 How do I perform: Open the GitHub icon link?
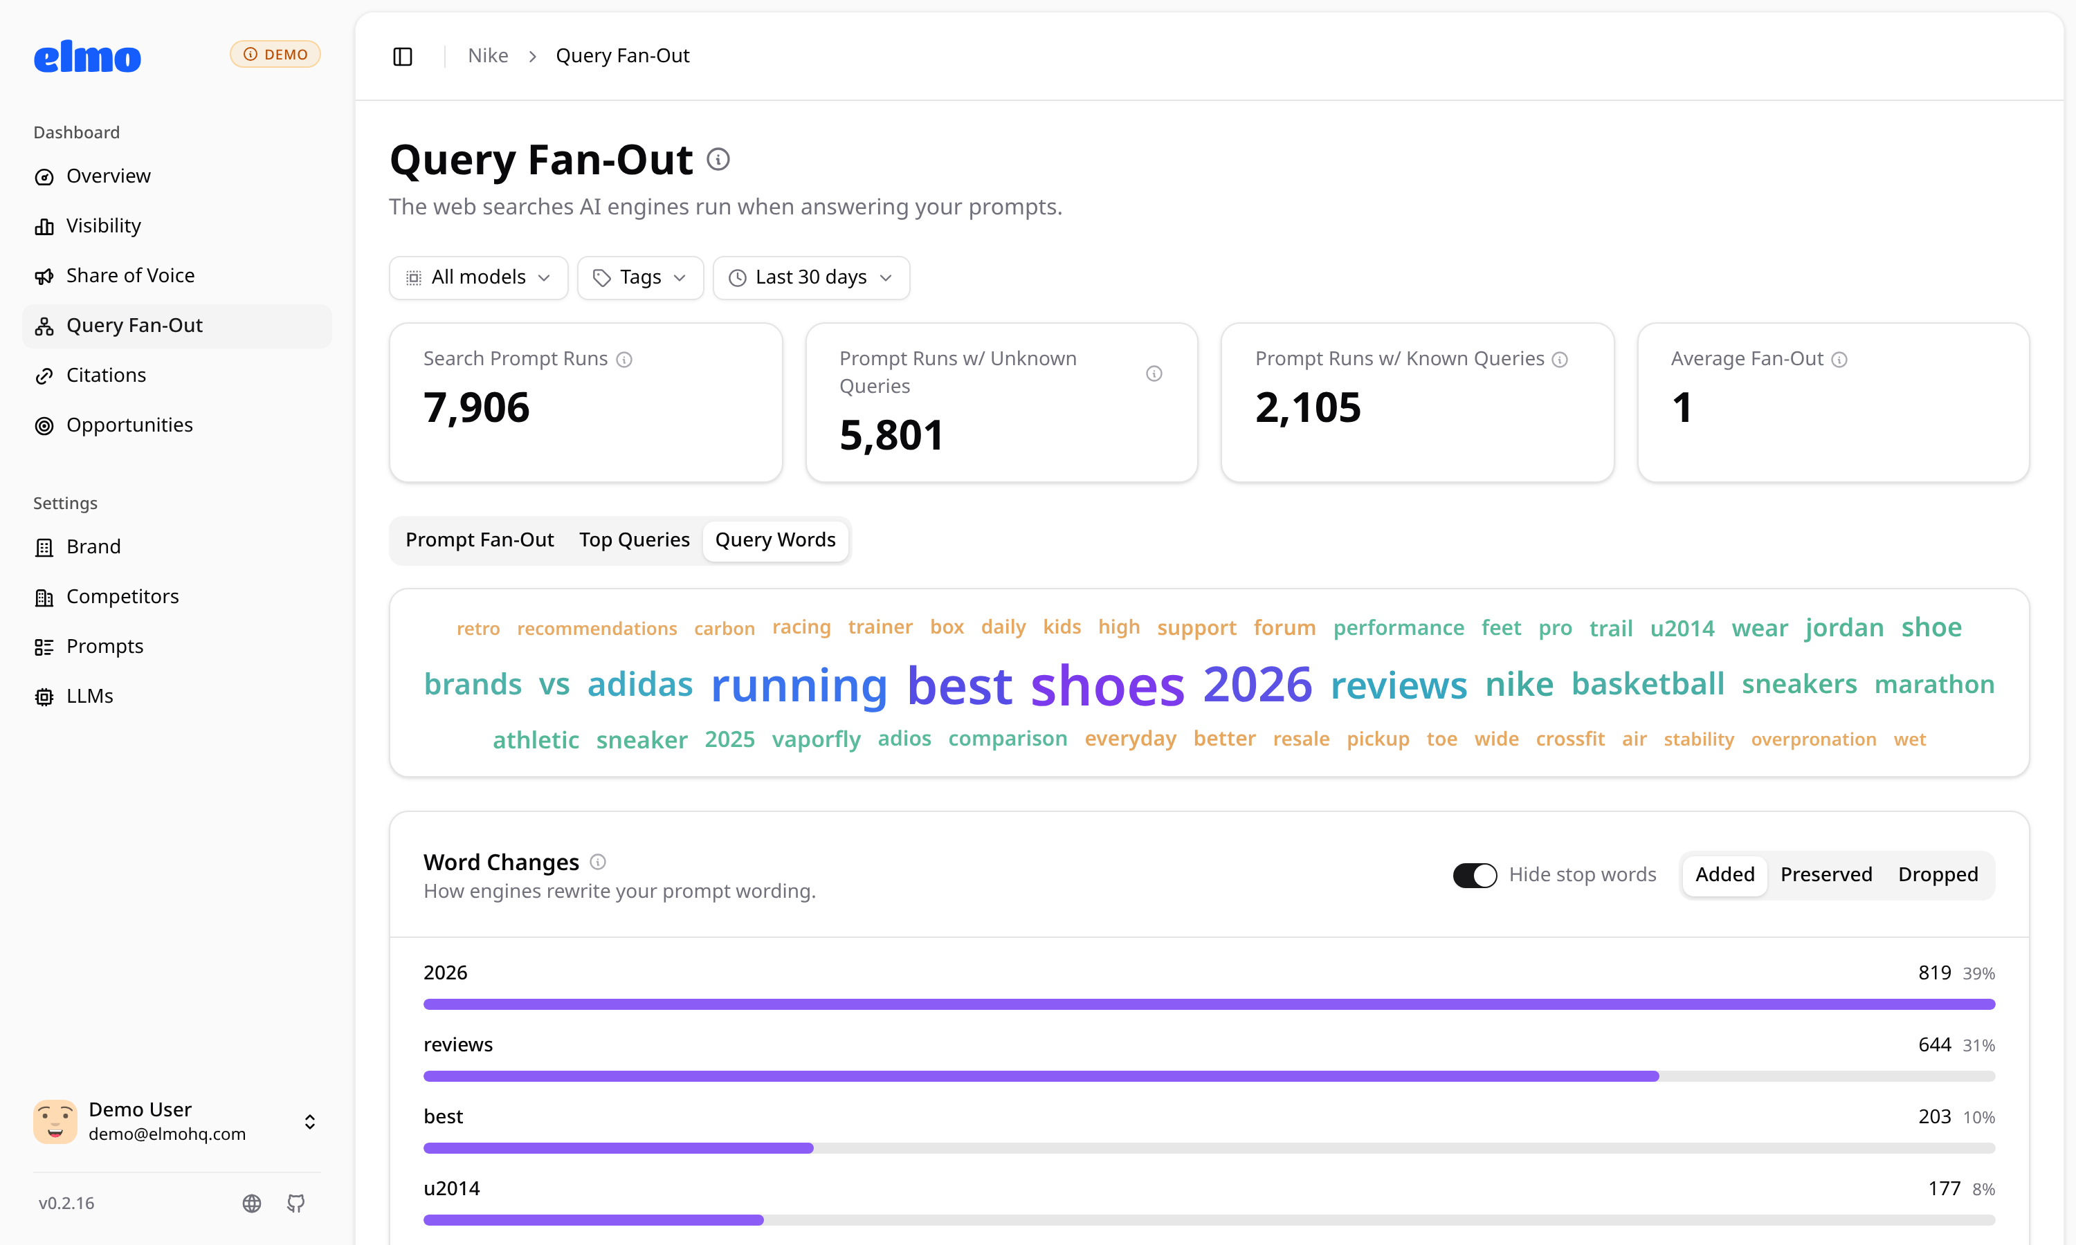coord(295,1203)
